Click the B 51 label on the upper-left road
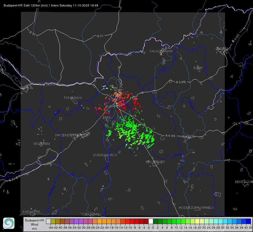Screen dimensions: 253x232 click(32, 33)
